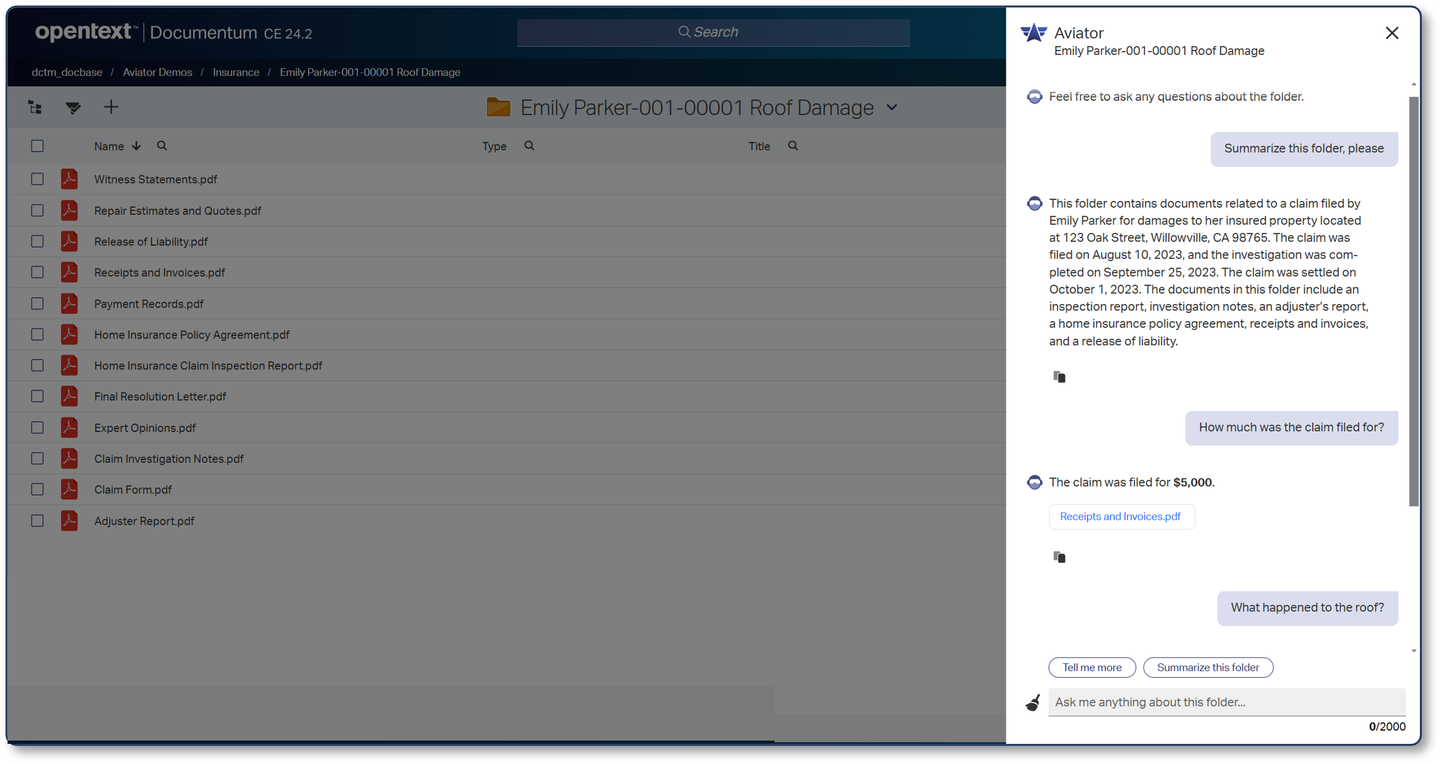Click the plus icon to add content
Screen dimensions: 1440x764
[111, 107]
